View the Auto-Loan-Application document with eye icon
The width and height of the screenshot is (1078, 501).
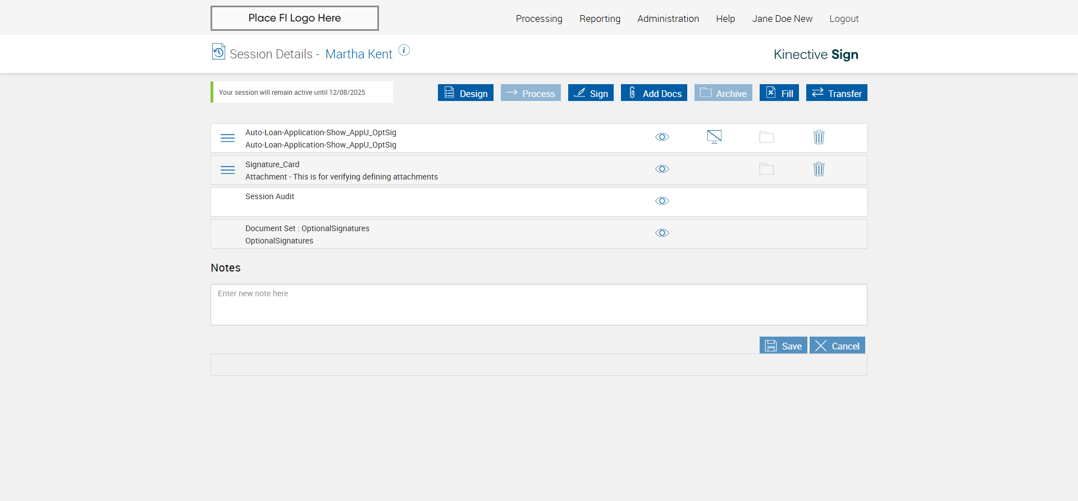pyautogui.click(x=662, y=137)
